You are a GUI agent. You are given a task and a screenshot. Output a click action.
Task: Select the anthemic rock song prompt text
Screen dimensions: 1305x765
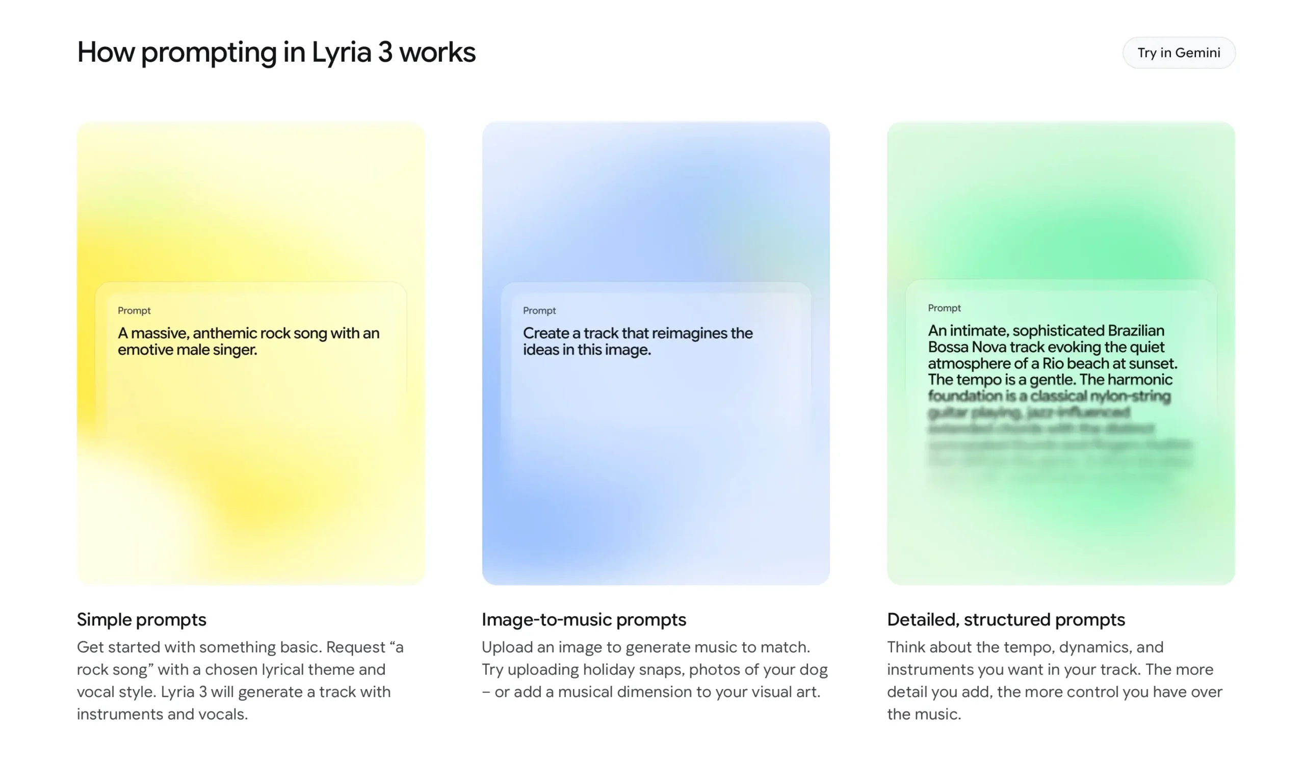pyautogui.click(x=249, y=341)
